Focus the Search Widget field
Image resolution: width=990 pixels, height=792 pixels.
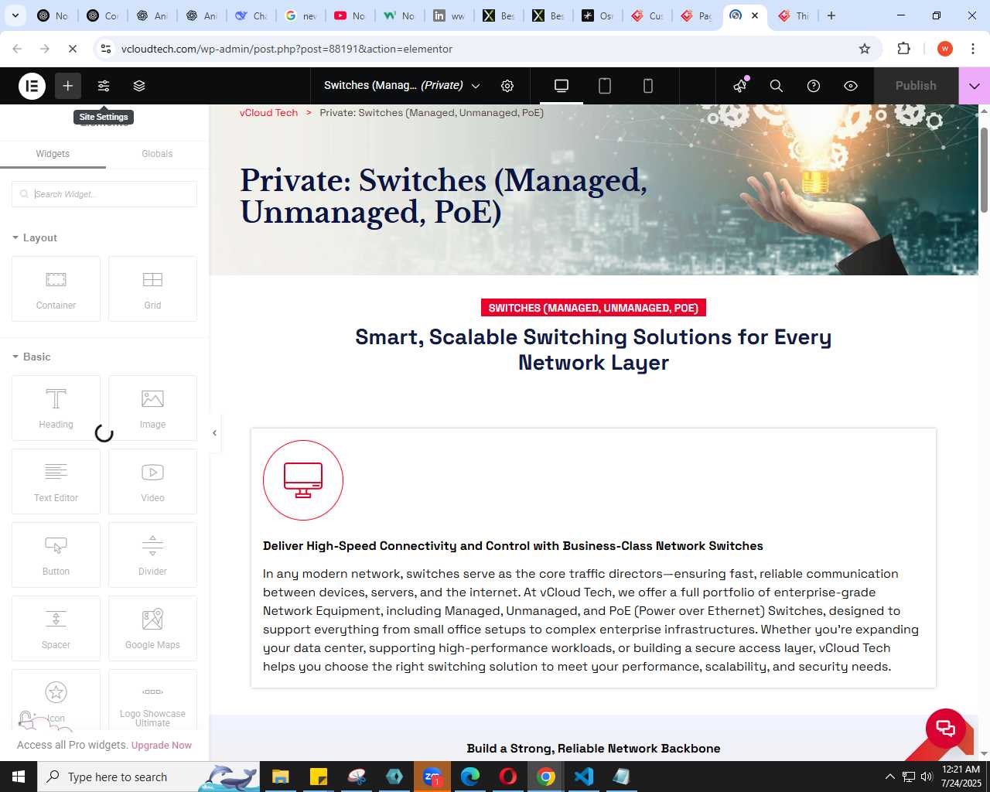coord(104,194)
